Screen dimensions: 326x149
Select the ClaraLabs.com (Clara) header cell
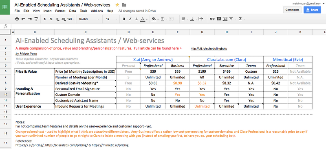[227, 60]
